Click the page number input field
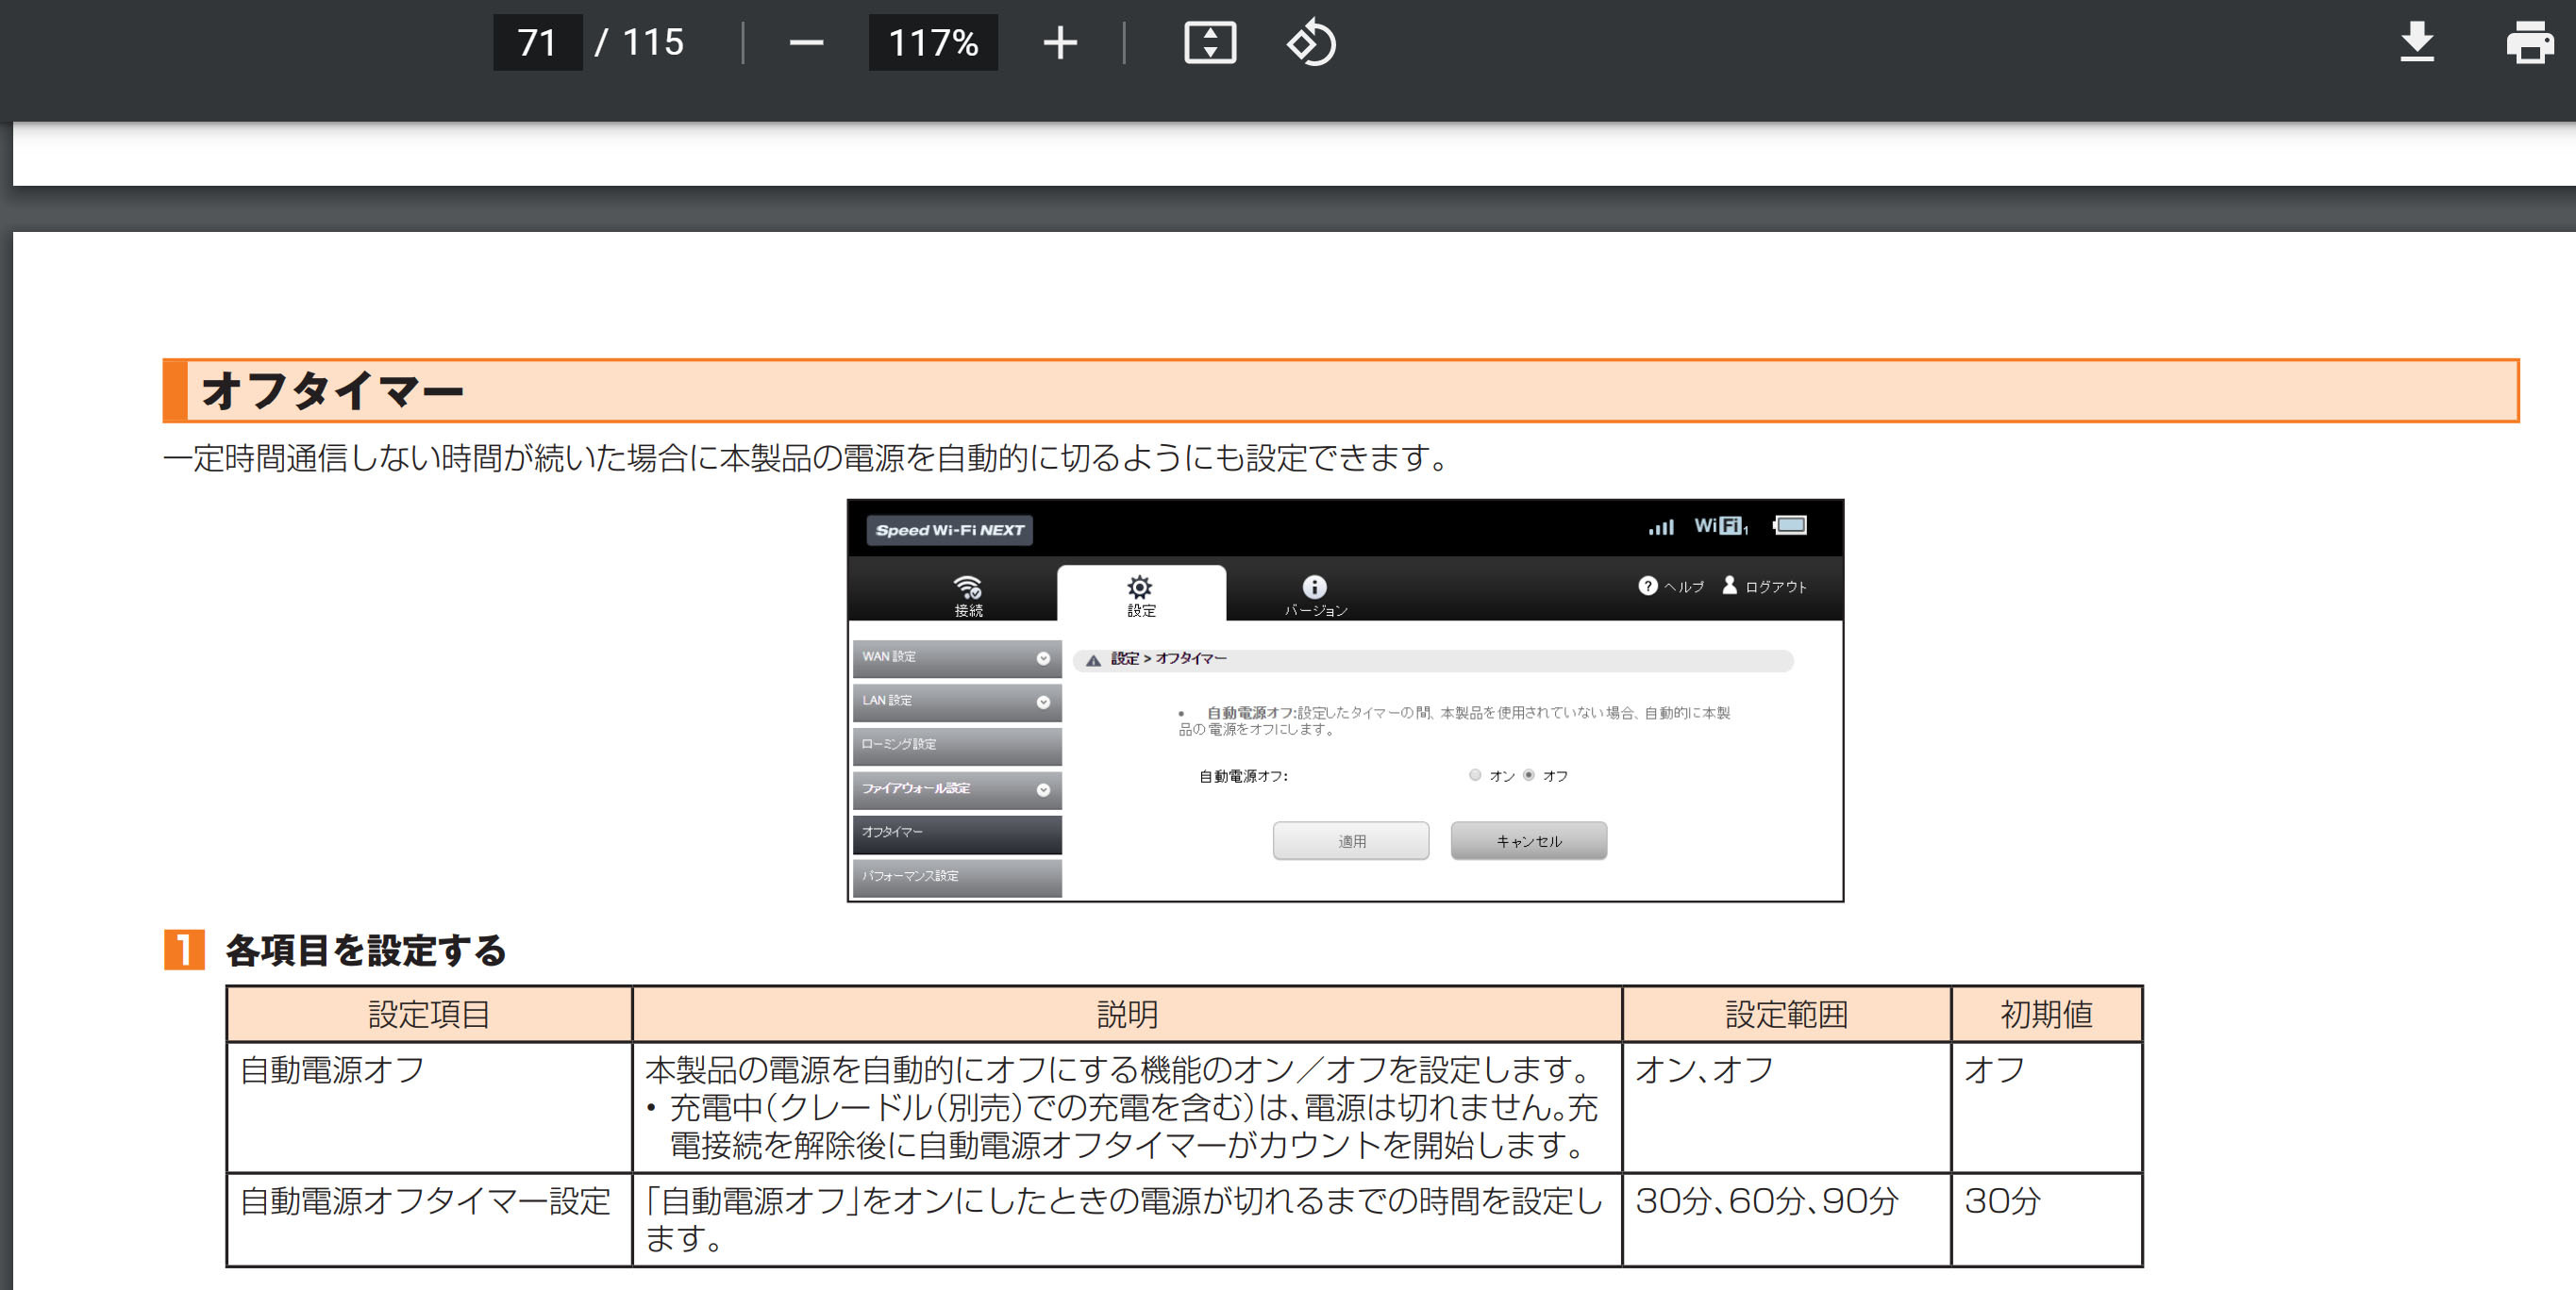The height and width of the screenshot is (1290, 2576). [537, 43]
